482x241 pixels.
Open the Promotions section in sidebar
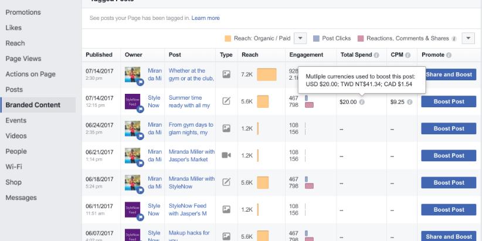click(23, 12)
